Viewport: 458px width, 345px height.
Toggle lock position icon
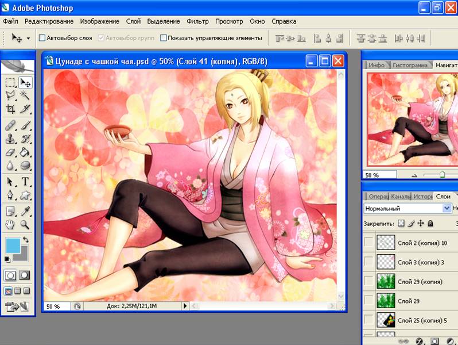point(420,224)
